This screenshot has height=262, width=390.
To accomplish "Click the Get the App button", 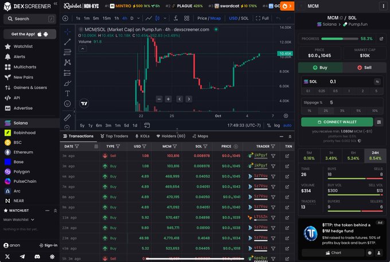I will pyautogui.click(x=30, y=34).
